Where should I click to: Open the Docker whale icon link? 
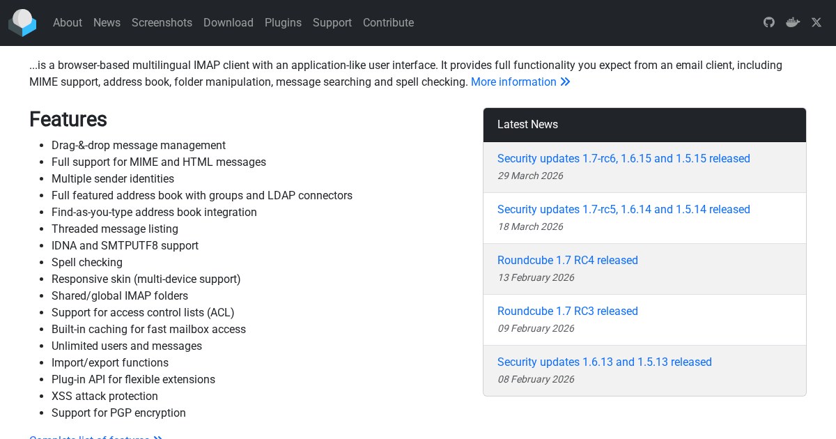(793, 22)
